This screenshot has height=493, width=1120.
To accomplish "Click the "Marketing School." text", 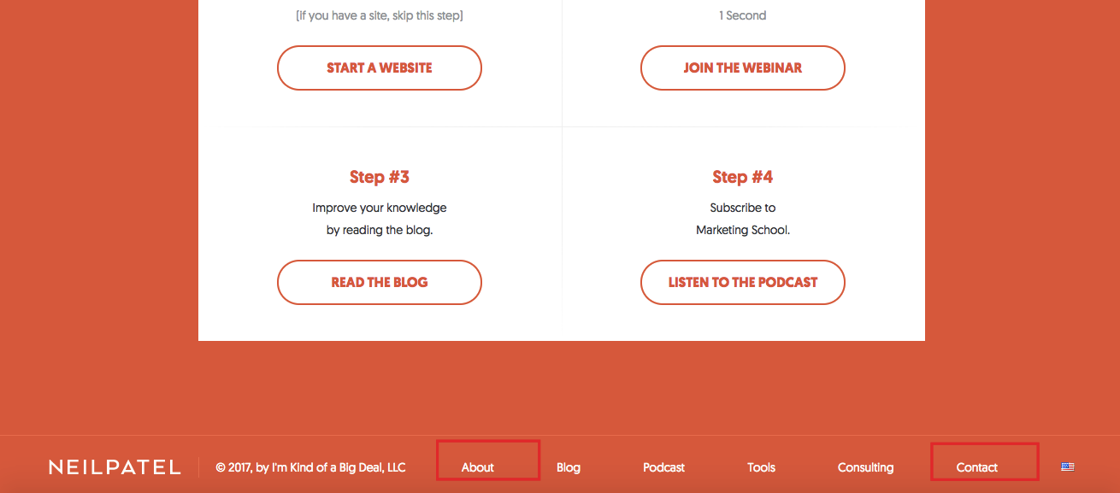I will [742, 230].
